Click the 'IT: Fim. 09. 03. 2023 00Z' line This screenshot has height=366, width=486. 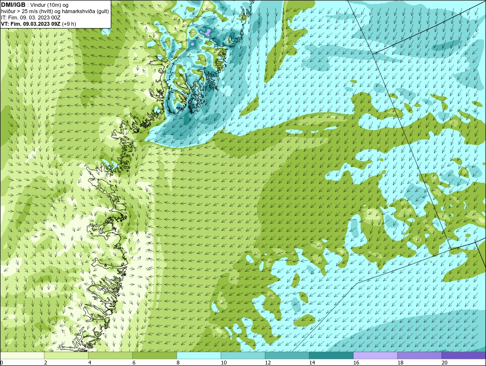(31, 17)
